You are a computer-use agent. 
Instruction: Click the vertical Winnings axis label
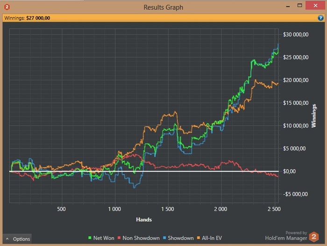[x=313, y=116]
